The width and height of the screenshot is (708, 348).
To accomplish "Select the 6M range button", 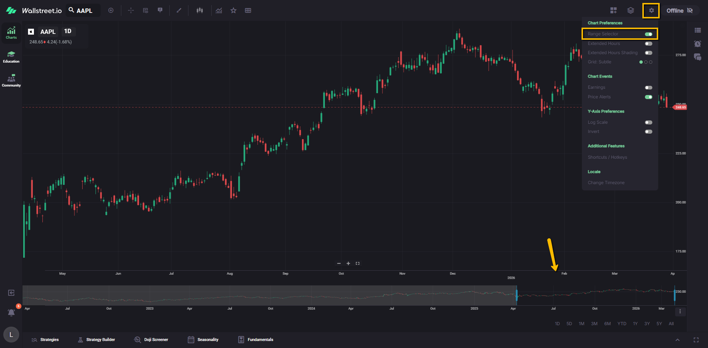I will [x=607, y=324].
